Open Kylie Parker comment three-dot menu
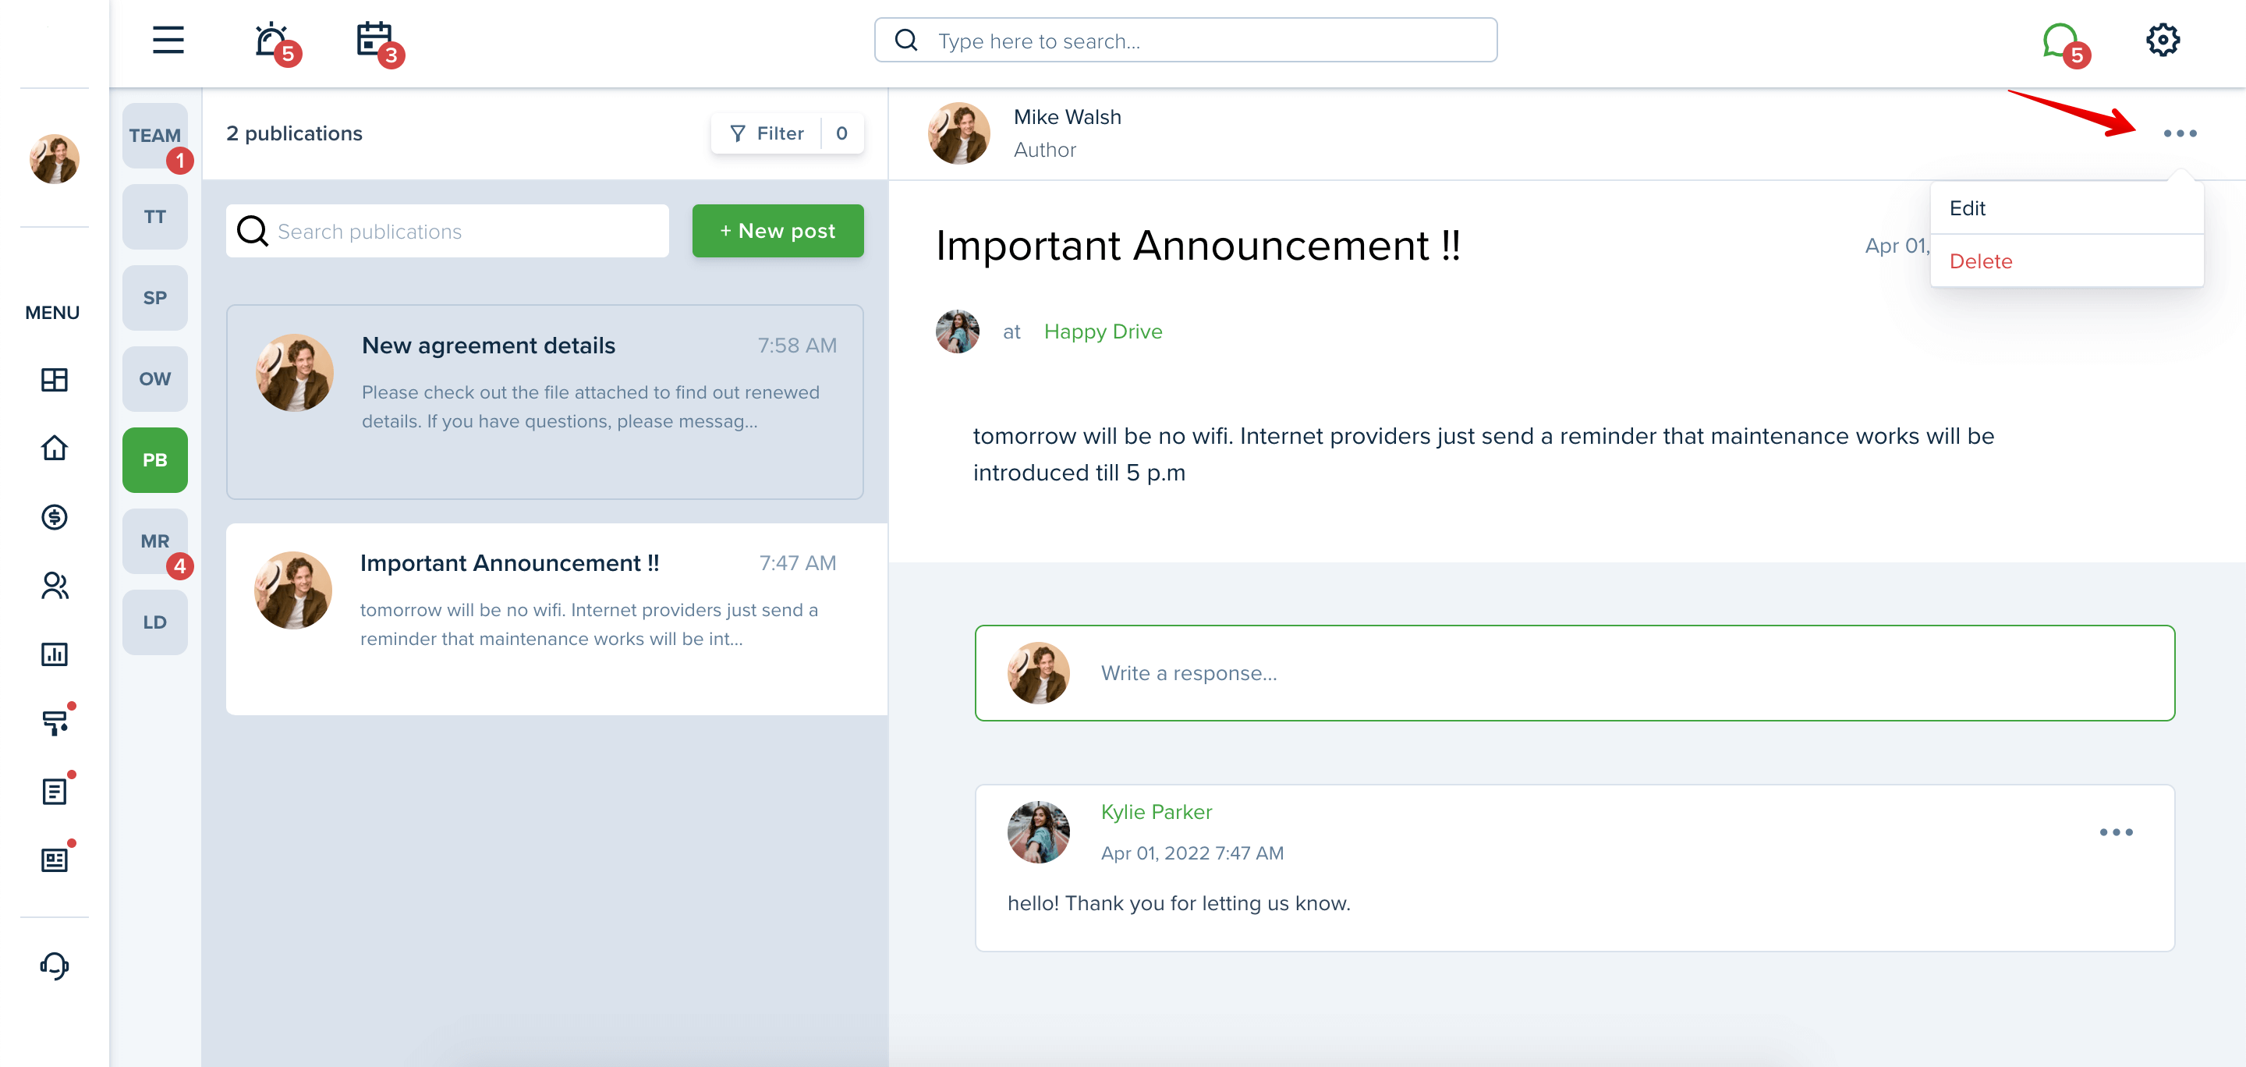The width and height of the screenshot is (2246, 1067). coord(2116,831)
